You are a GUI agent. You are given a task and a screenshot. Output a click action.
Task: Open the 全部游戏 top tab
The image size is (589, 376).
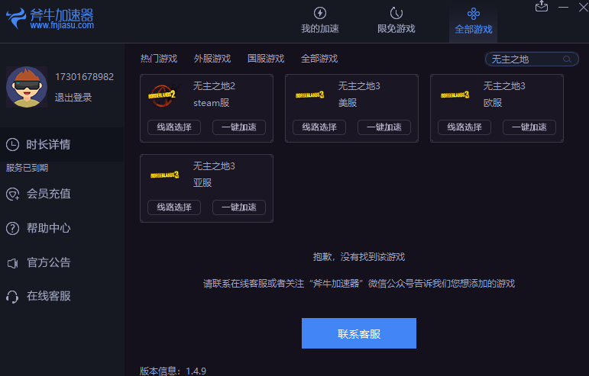coord(474,22)
